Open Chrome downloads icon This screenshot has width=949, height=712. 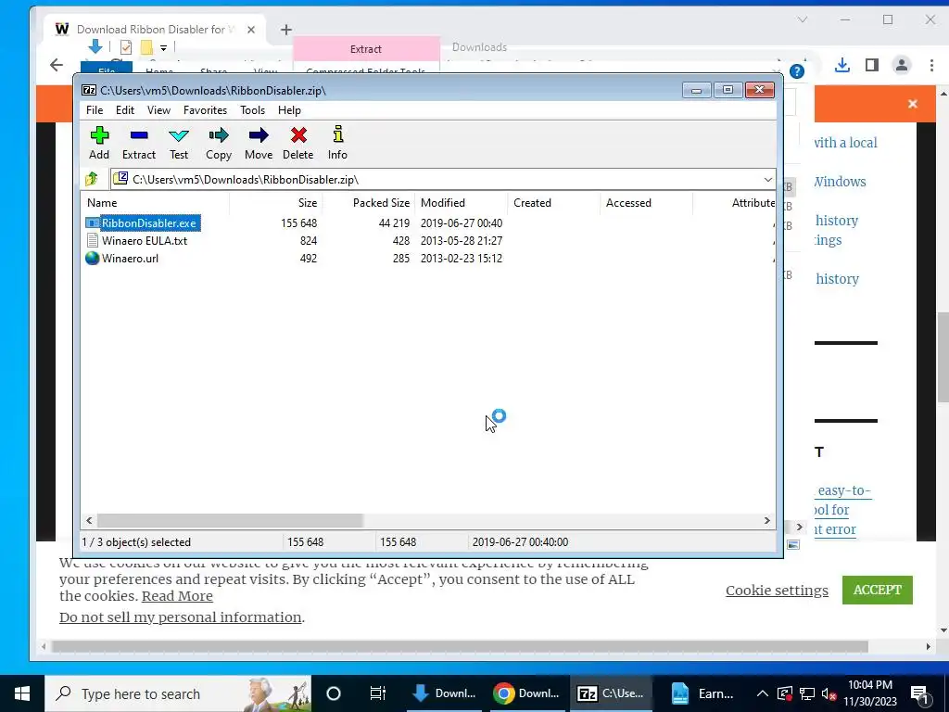(841, 65)
